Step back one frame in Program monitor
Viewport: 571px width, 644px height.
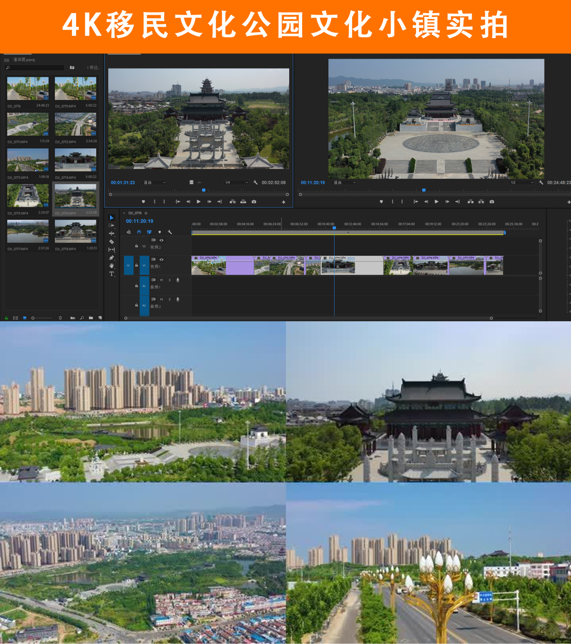coord(426,202)
